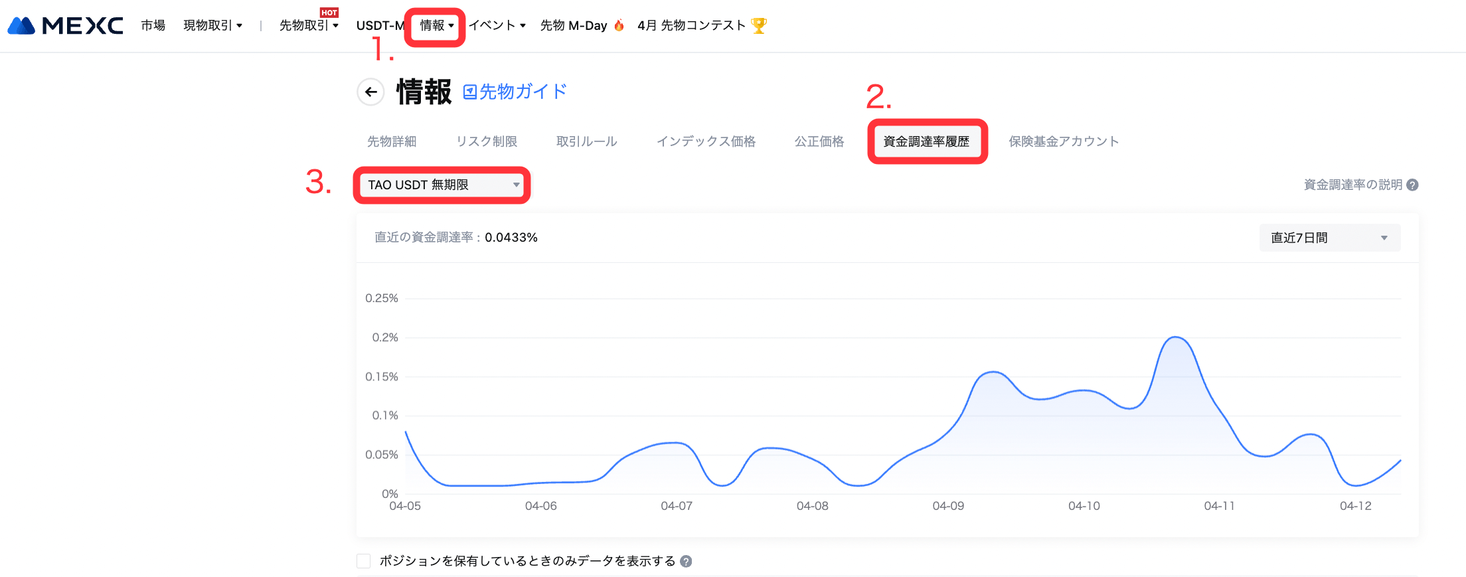Image resolution: width=1466 pixels, height=577 pixels.
Task: Switch to the 資金調達率履歴 tab
Action: point(926,141)
